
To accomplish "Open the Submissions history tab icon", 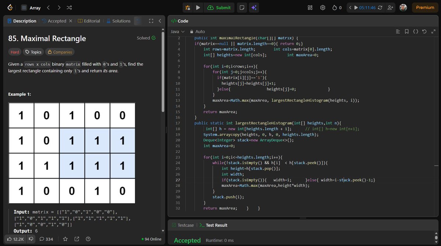I will pyautogui.click(x=139, y=21).
